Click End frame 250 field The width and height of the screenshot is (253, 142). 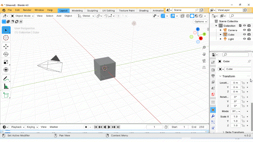tap(198, 127)
